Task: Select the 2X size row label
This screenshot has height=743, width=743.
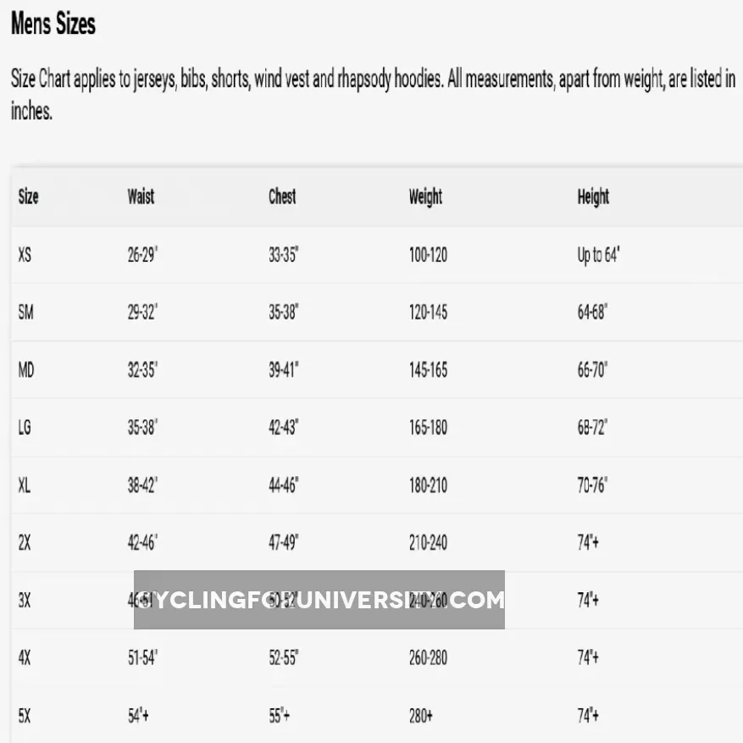Action: coord(25,543)
